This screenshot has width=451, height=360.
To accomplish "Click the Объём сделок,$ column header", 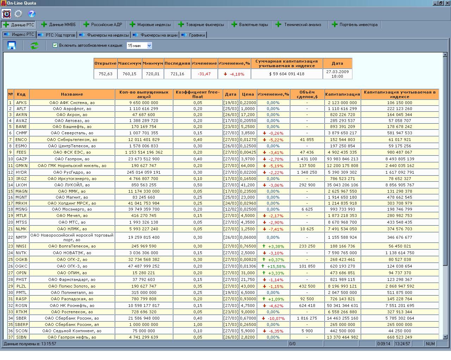I will pos(307,94).
